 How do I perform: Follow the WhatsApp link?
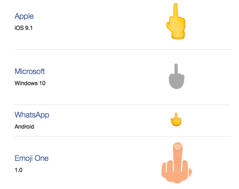[32, 115]
